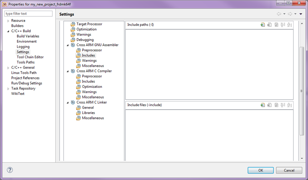Viewport: 308px width, 180px height.
Task: Click the Cross ARM C Compiler tool icon
Action: (73, 71)
